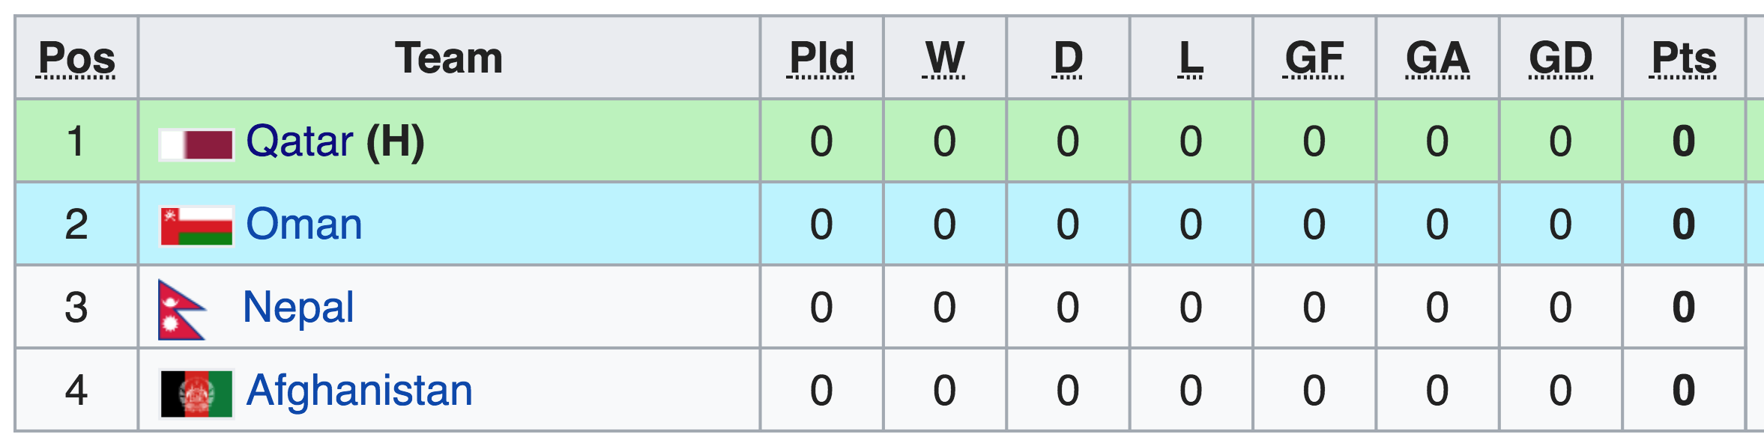Screen dimensions: 1764x446
Task: Click the Qatar flag icon
Action: coord(196,144)
